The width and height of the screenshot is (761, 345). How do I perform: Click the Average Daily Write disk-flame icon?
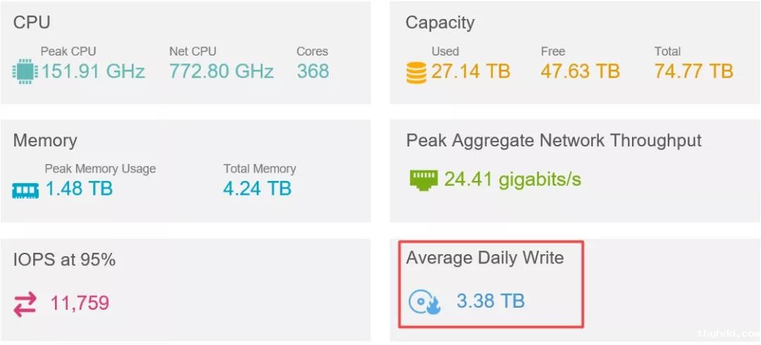click(x=425, y=302)
